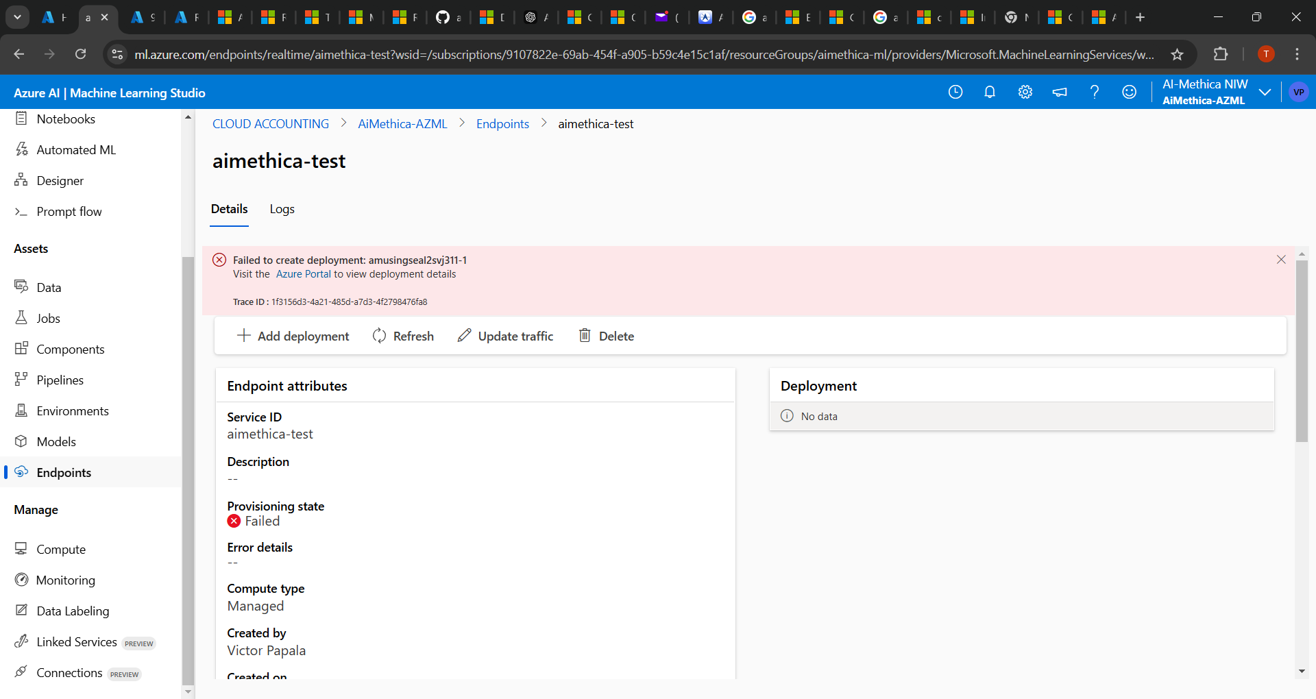Click the 'No data' deployment message
This screenshot has width=1316, height=699.
pos(819,416)
